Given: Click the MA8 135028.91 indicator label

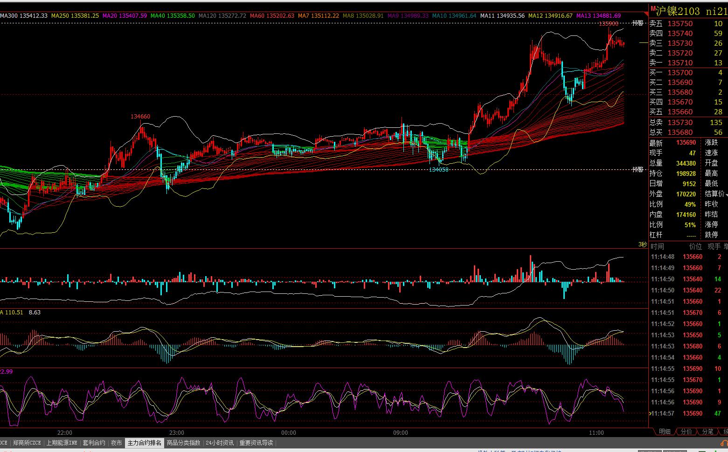Looking at the screenshot, I should click(363, 15).
